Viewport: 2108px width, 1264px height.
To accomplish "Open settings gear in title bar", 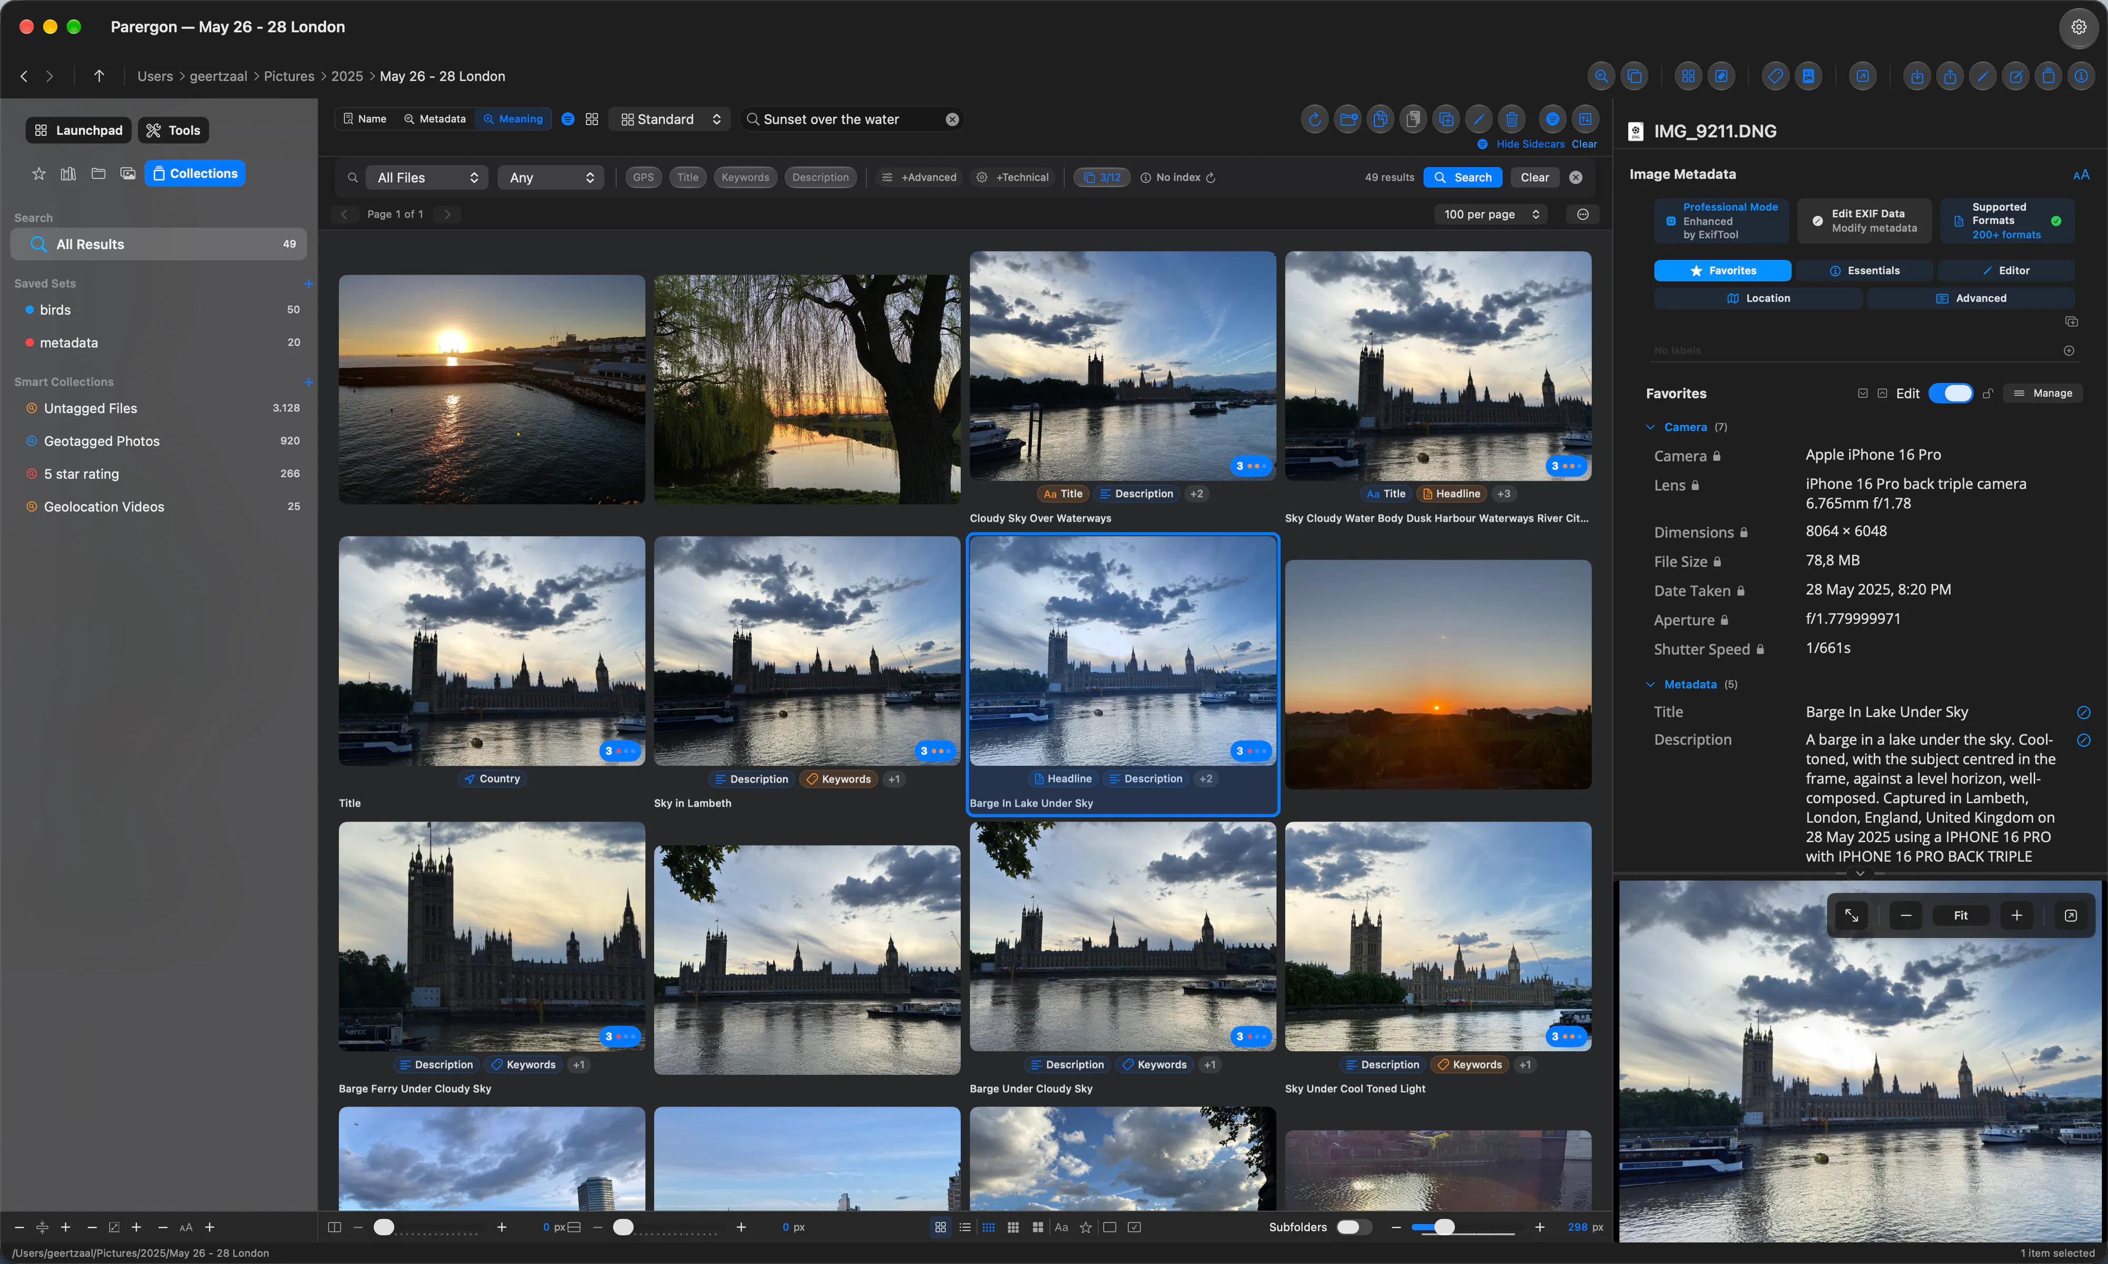I will (x=2078, y=26).
